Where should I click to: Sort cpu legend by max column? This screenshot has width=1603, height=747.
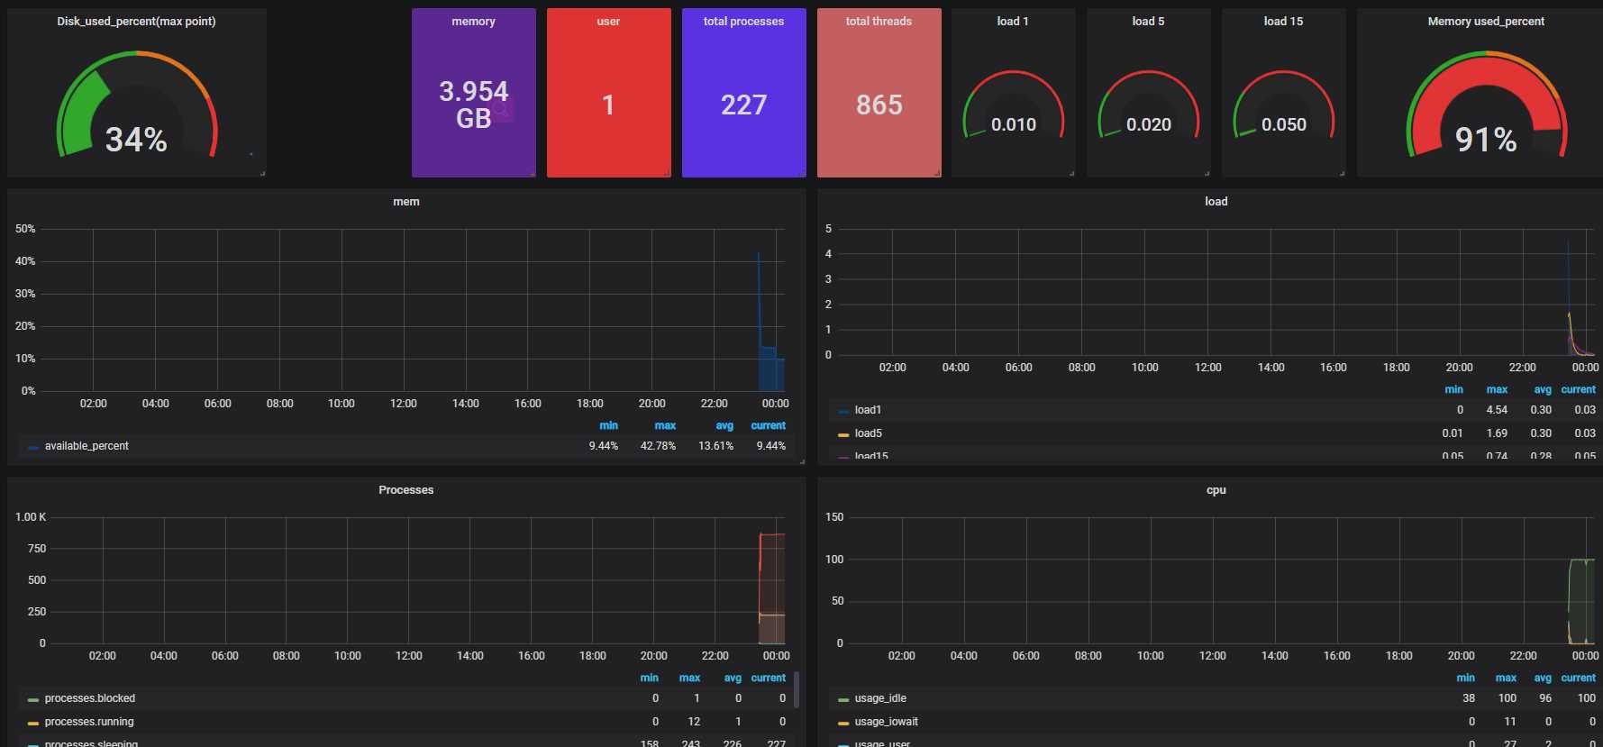tap(1506, 678)
